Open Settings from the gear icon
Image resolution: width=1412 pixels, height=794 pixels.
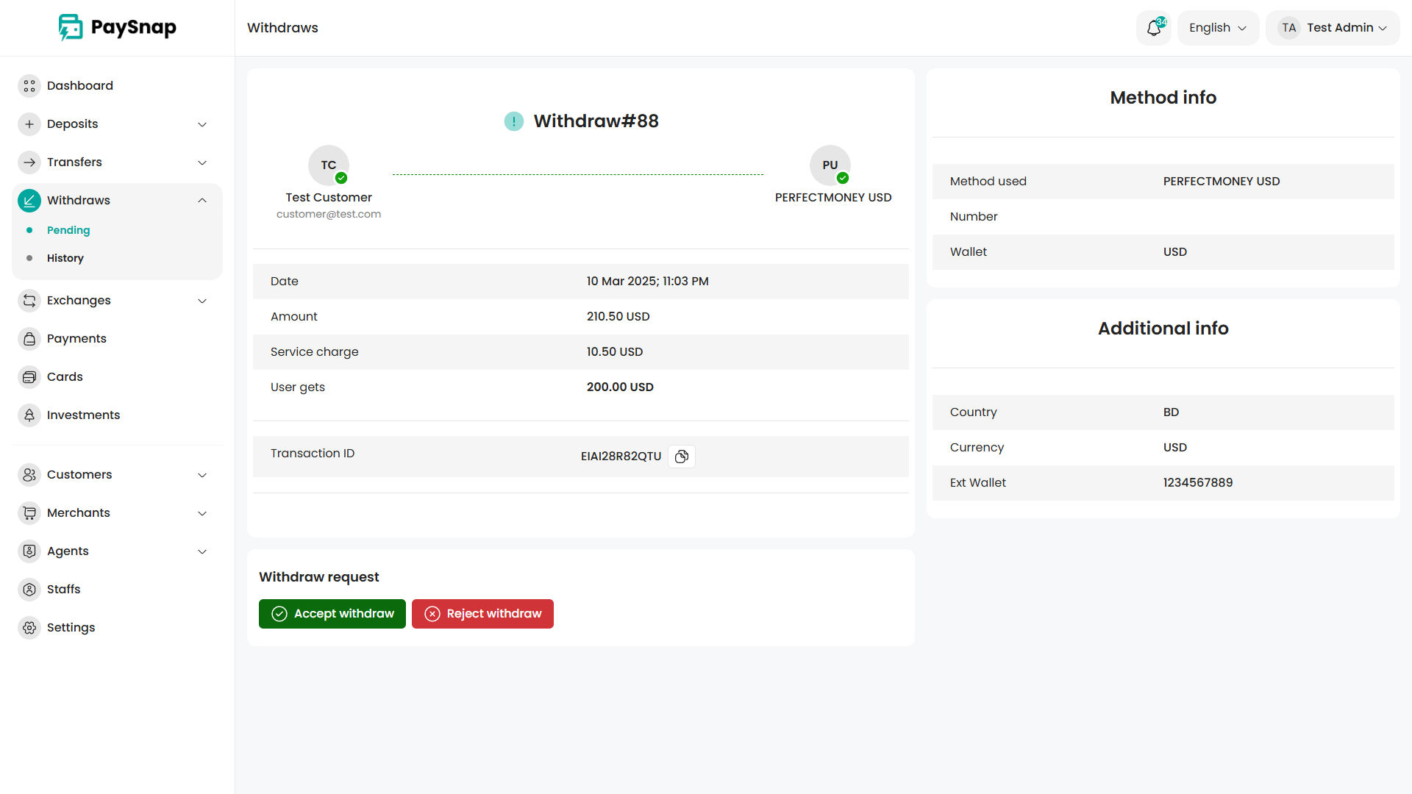tap(29, 628)
